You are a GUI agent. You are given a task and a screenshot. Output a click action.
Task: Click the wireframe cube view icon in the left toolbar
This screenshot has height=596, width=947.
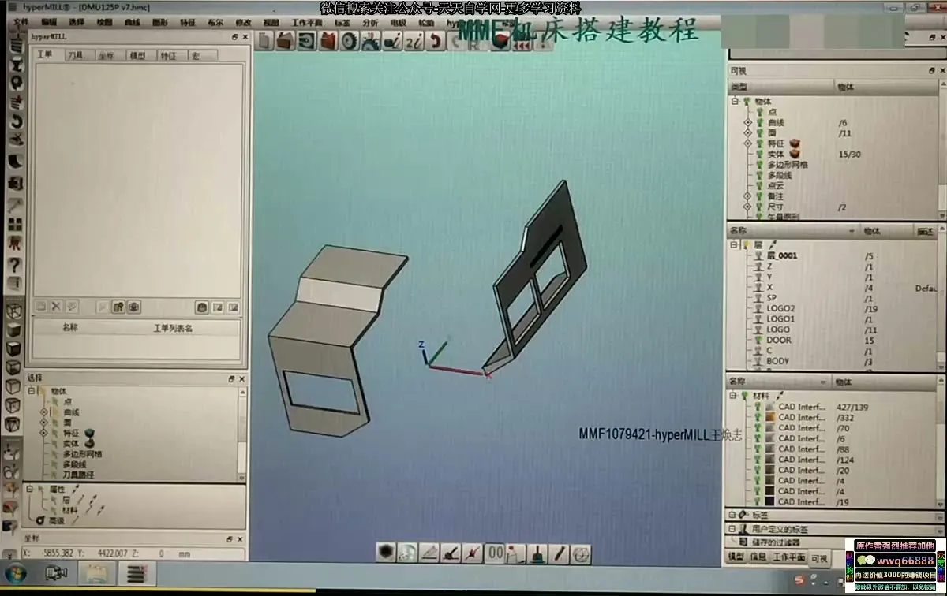point(13,311)
